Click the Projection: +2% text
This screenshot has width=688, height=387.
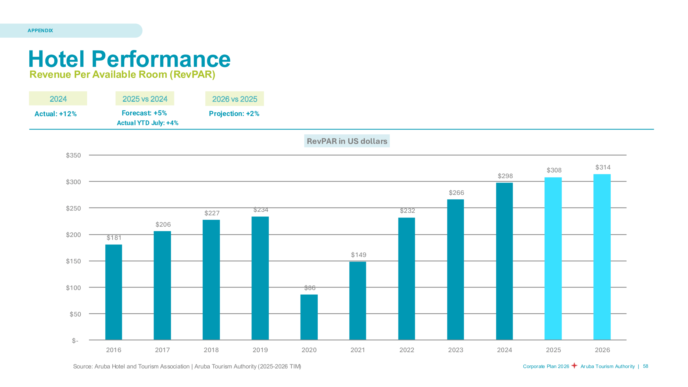coord(234,114)
